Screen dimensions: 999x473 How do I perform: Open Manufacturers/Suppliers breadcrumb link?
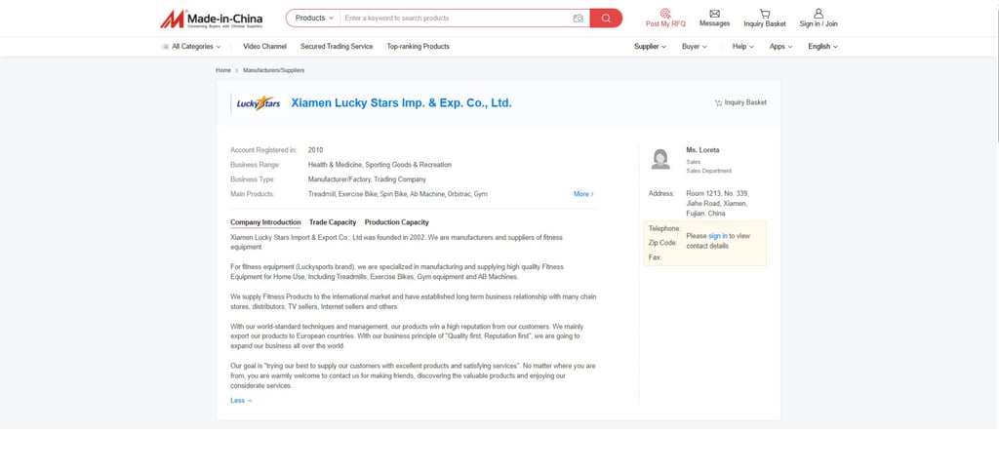(x=273, y=70)
